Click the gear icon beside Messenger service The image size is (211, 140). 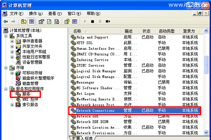[x=73, y=82]
